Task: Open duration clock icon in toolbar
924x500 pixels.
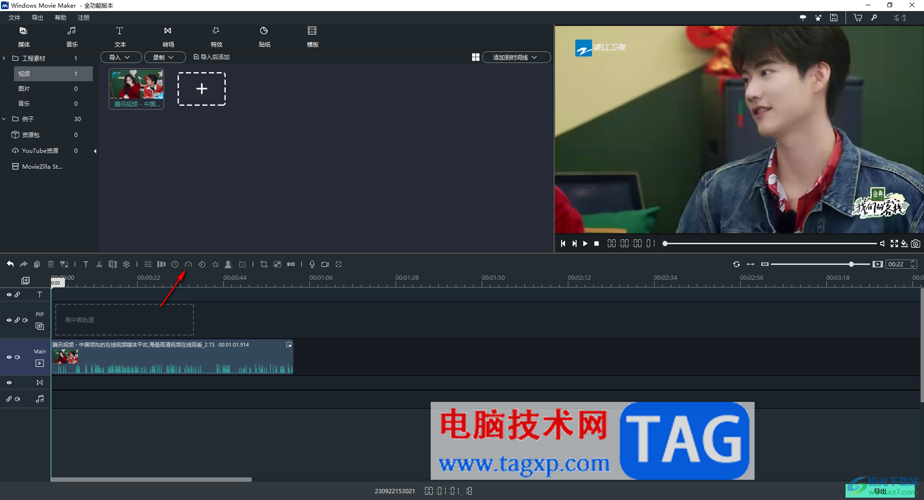Action: coord(175,264)
